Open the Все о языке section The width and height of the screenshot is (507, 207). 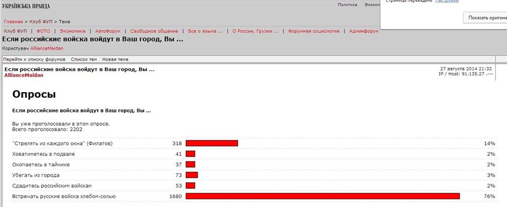point(206,31)
